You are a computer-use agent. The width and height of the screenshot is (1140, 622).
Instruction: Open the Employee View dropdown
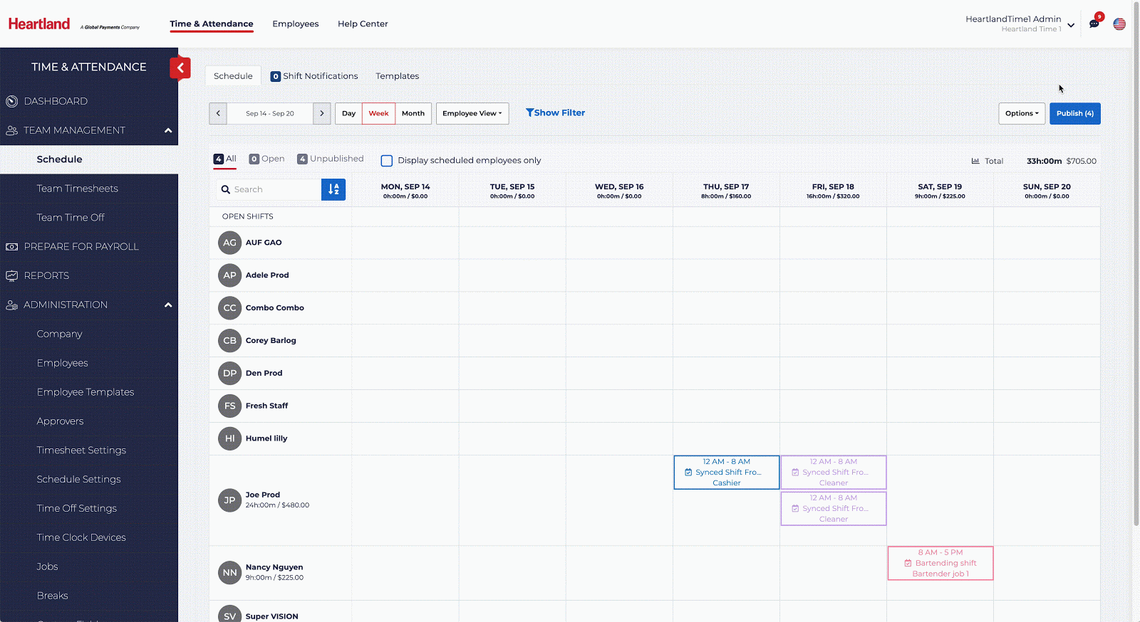point(472,113)
